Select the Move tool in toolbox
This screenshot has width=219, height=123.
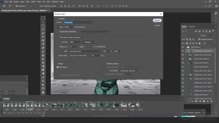(x=43, y=22)
